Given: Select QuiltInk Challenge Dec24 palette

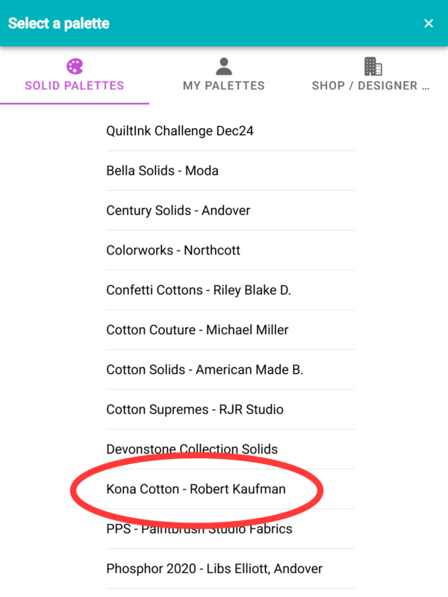Looking at the screenshot, I should tap(180, 131).
